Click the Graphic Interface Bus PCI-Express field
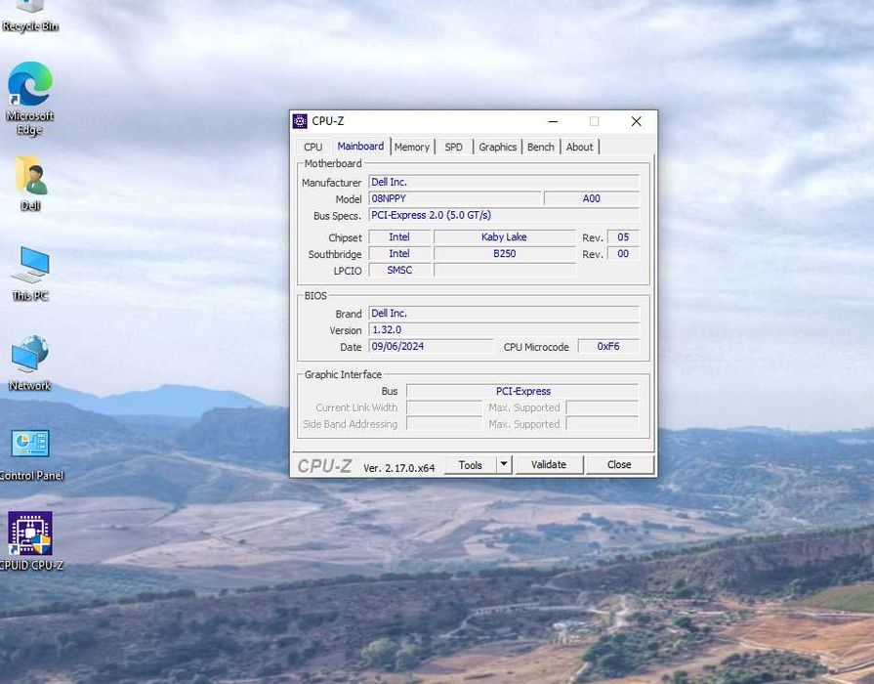Image resolution: width=874 pixels, height=684 pixels. pyautogui.click(x=522, y=391)
